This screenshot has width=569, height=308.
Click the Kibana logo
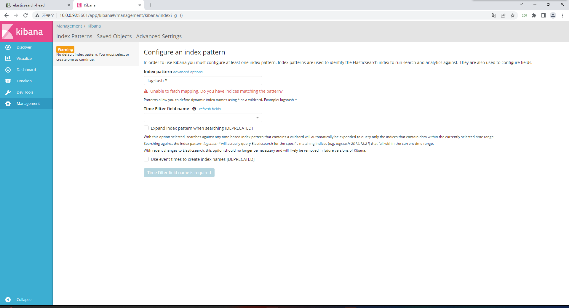[23, 31]
